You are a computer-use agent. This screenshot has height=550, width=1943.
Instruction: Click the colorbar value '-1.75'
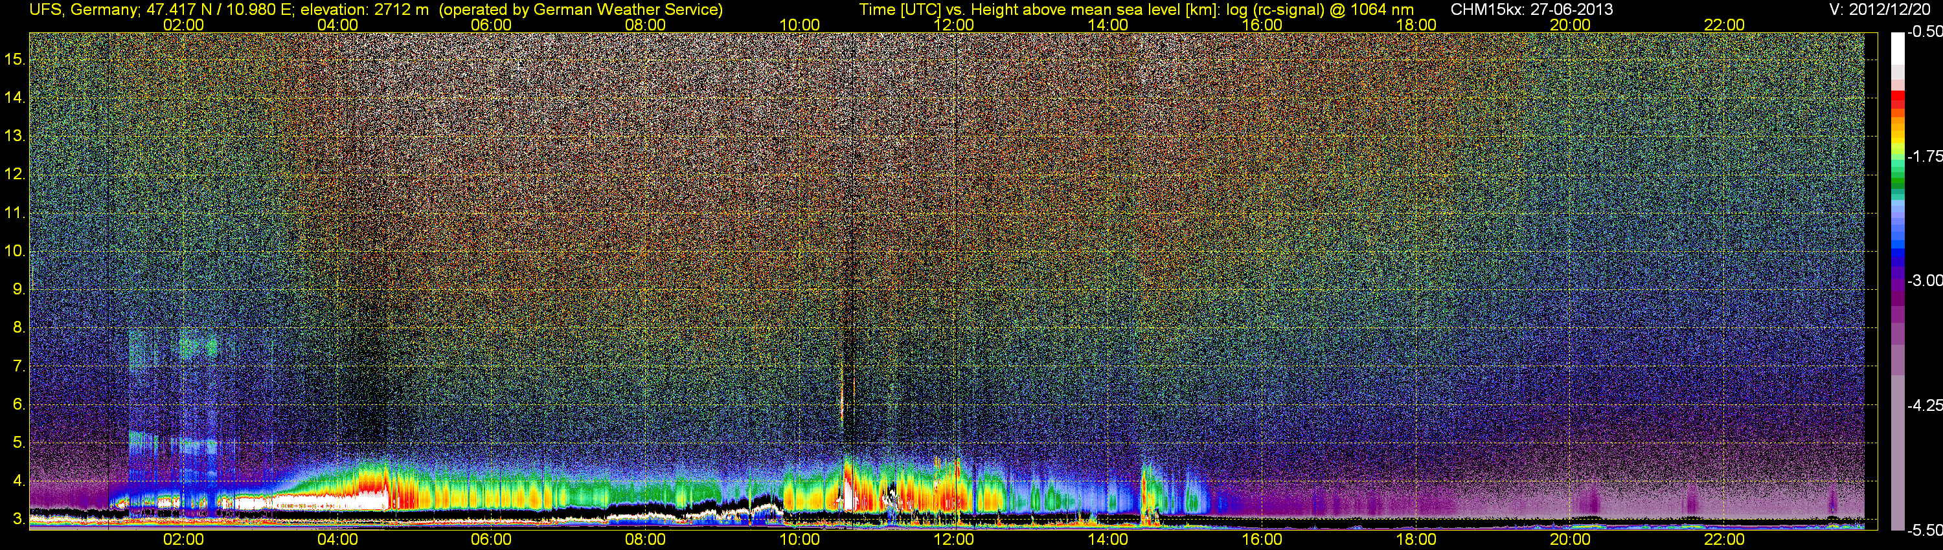point(1924,157)
